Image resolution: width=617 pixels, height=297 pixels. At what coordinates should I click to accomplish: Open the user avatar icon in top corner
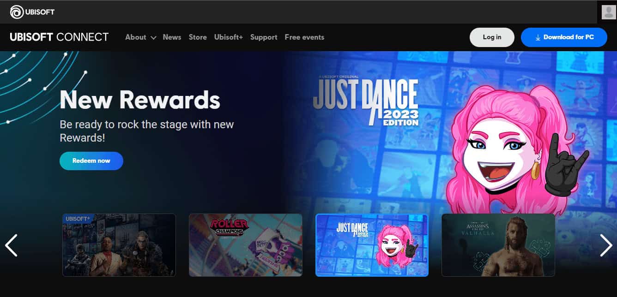click(609, 12)
